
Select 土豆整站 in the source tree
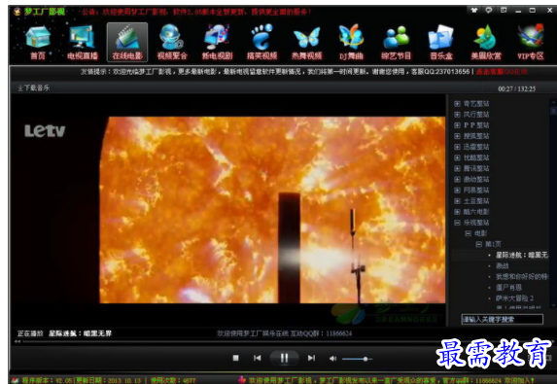(x=476, y=201)
